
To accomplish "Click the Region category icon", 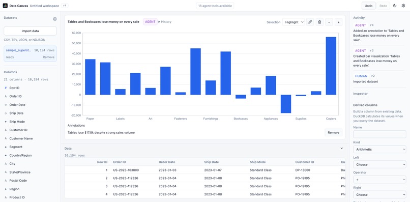I will 6,189.
